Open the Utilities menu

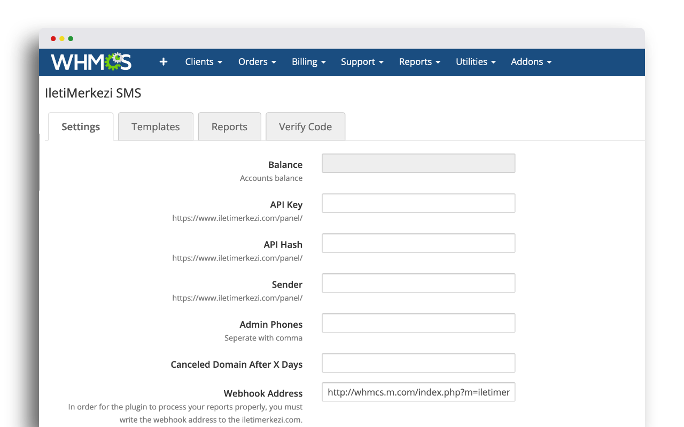pos(476,62)
